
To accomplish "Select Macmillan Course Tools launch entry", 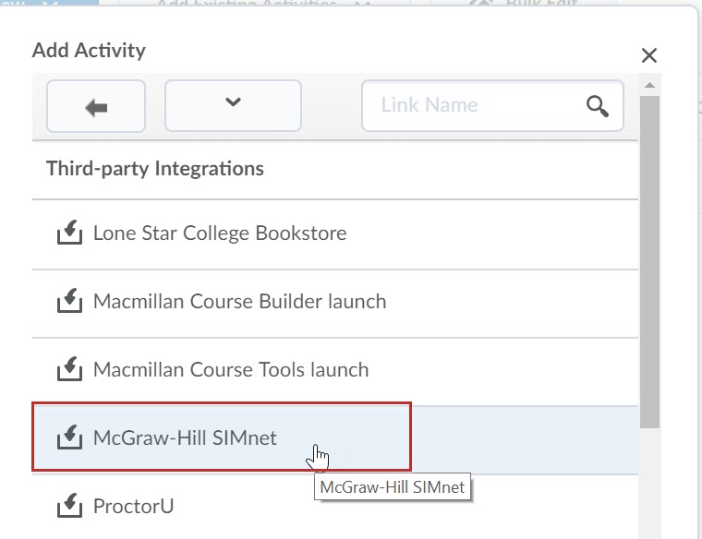I will pos(231,370).
